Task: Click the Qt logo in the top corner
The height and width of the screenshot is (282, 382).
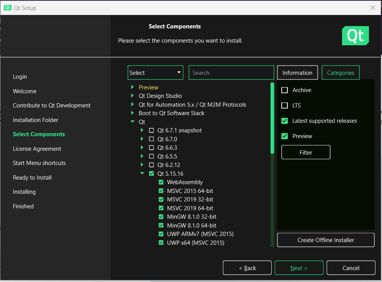Action: click(355, 35)
